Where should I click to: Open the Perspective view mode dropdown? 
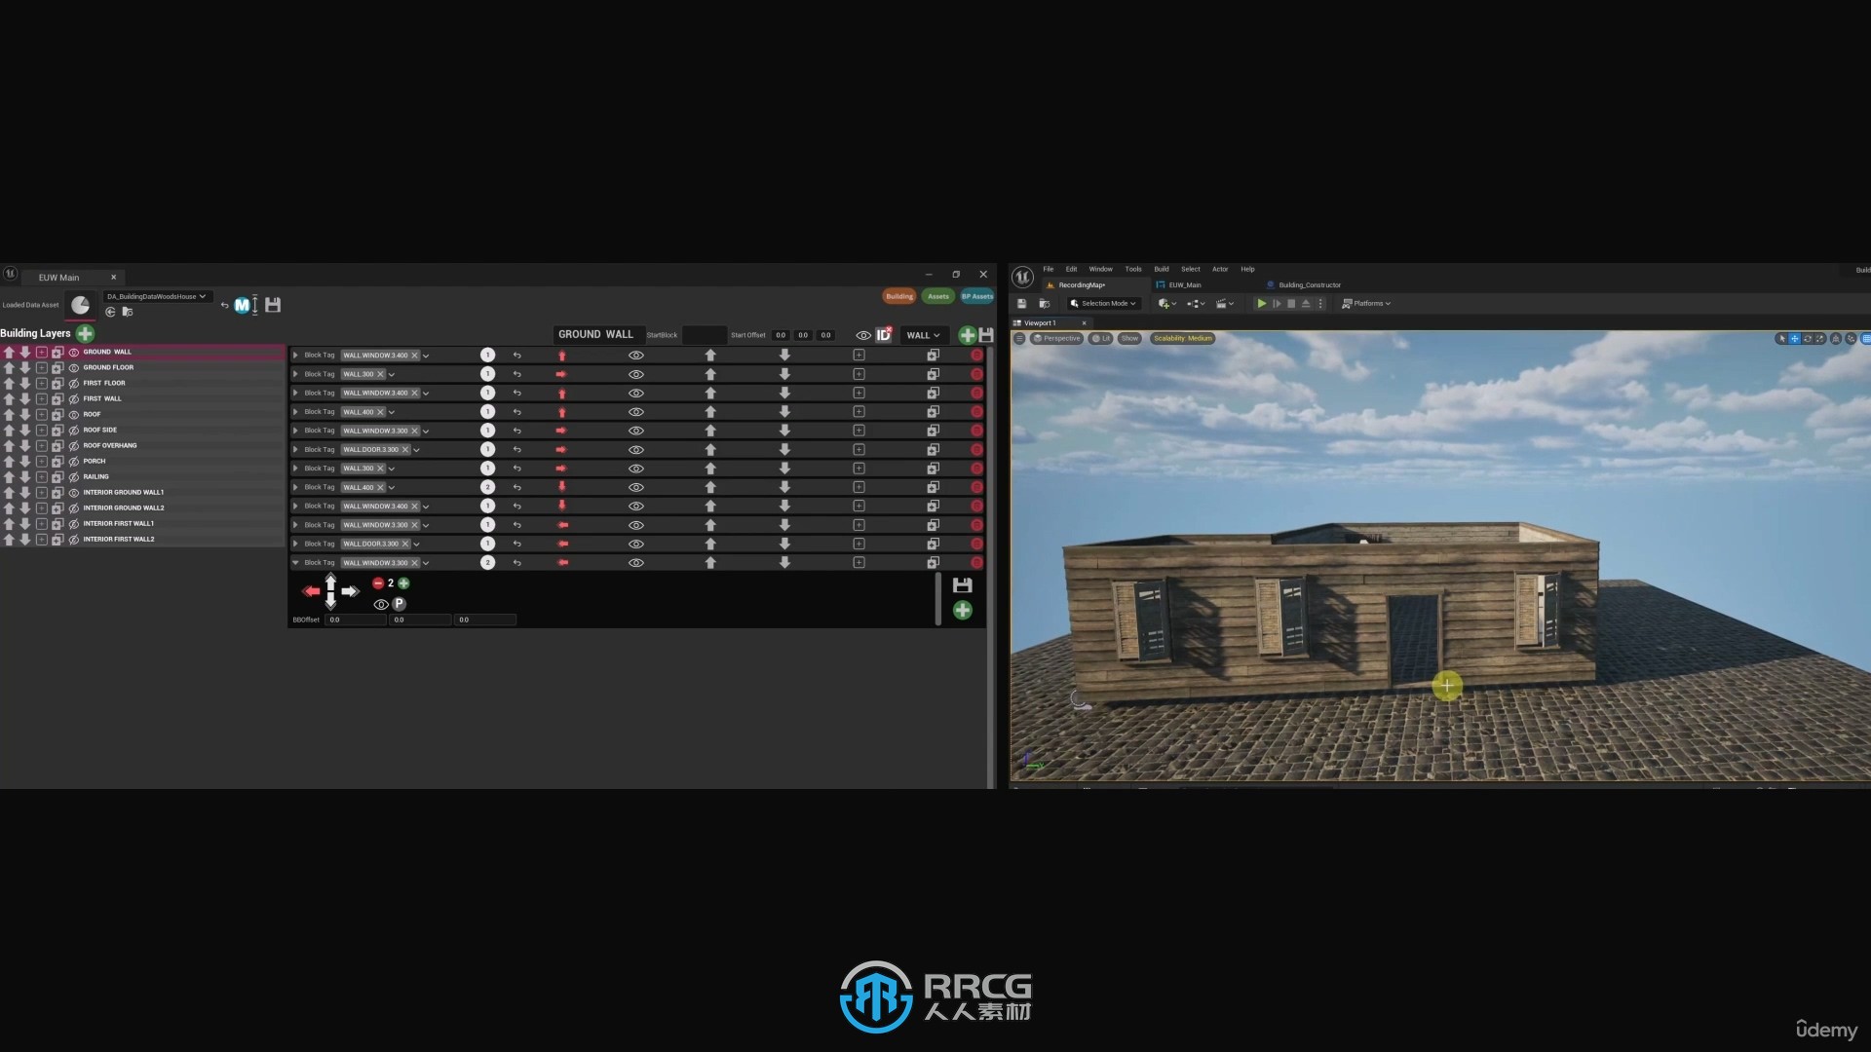[x=1057, y=339]
